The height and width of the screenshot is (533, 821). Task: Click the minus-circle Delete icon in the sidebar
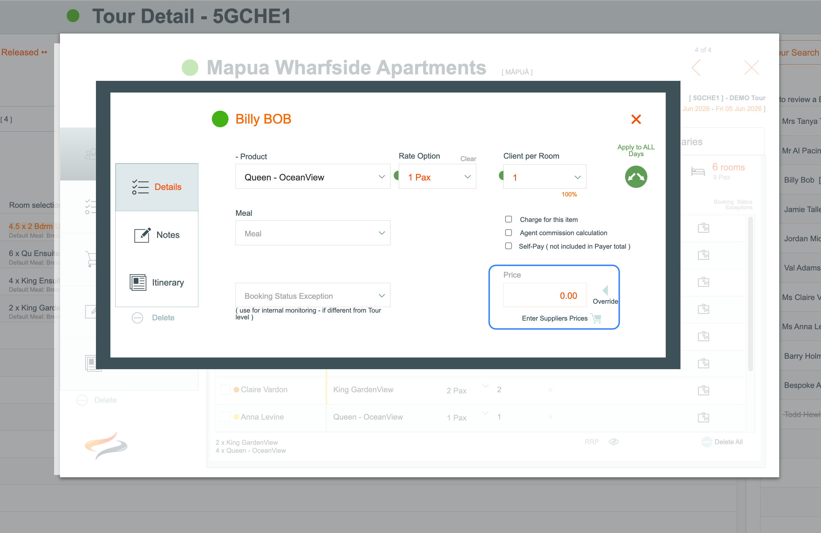point(137,318)
